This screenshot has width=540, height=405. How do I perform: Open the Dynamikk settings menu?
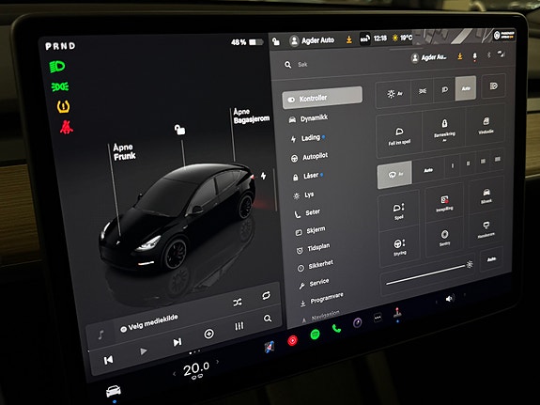point(309,118)
